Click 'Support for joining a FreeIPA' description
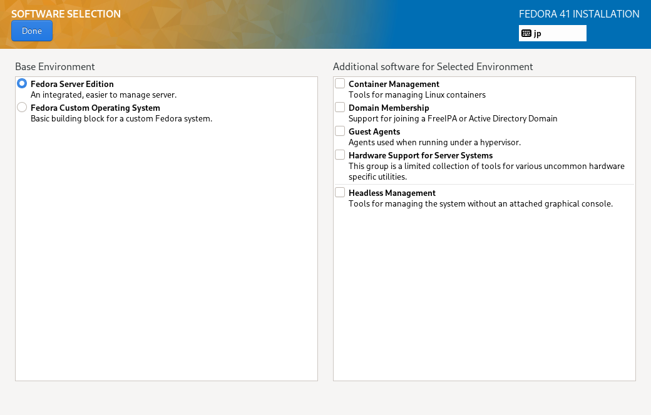Image resolution: width=651 pixels, height=415 pixels. 453,119
